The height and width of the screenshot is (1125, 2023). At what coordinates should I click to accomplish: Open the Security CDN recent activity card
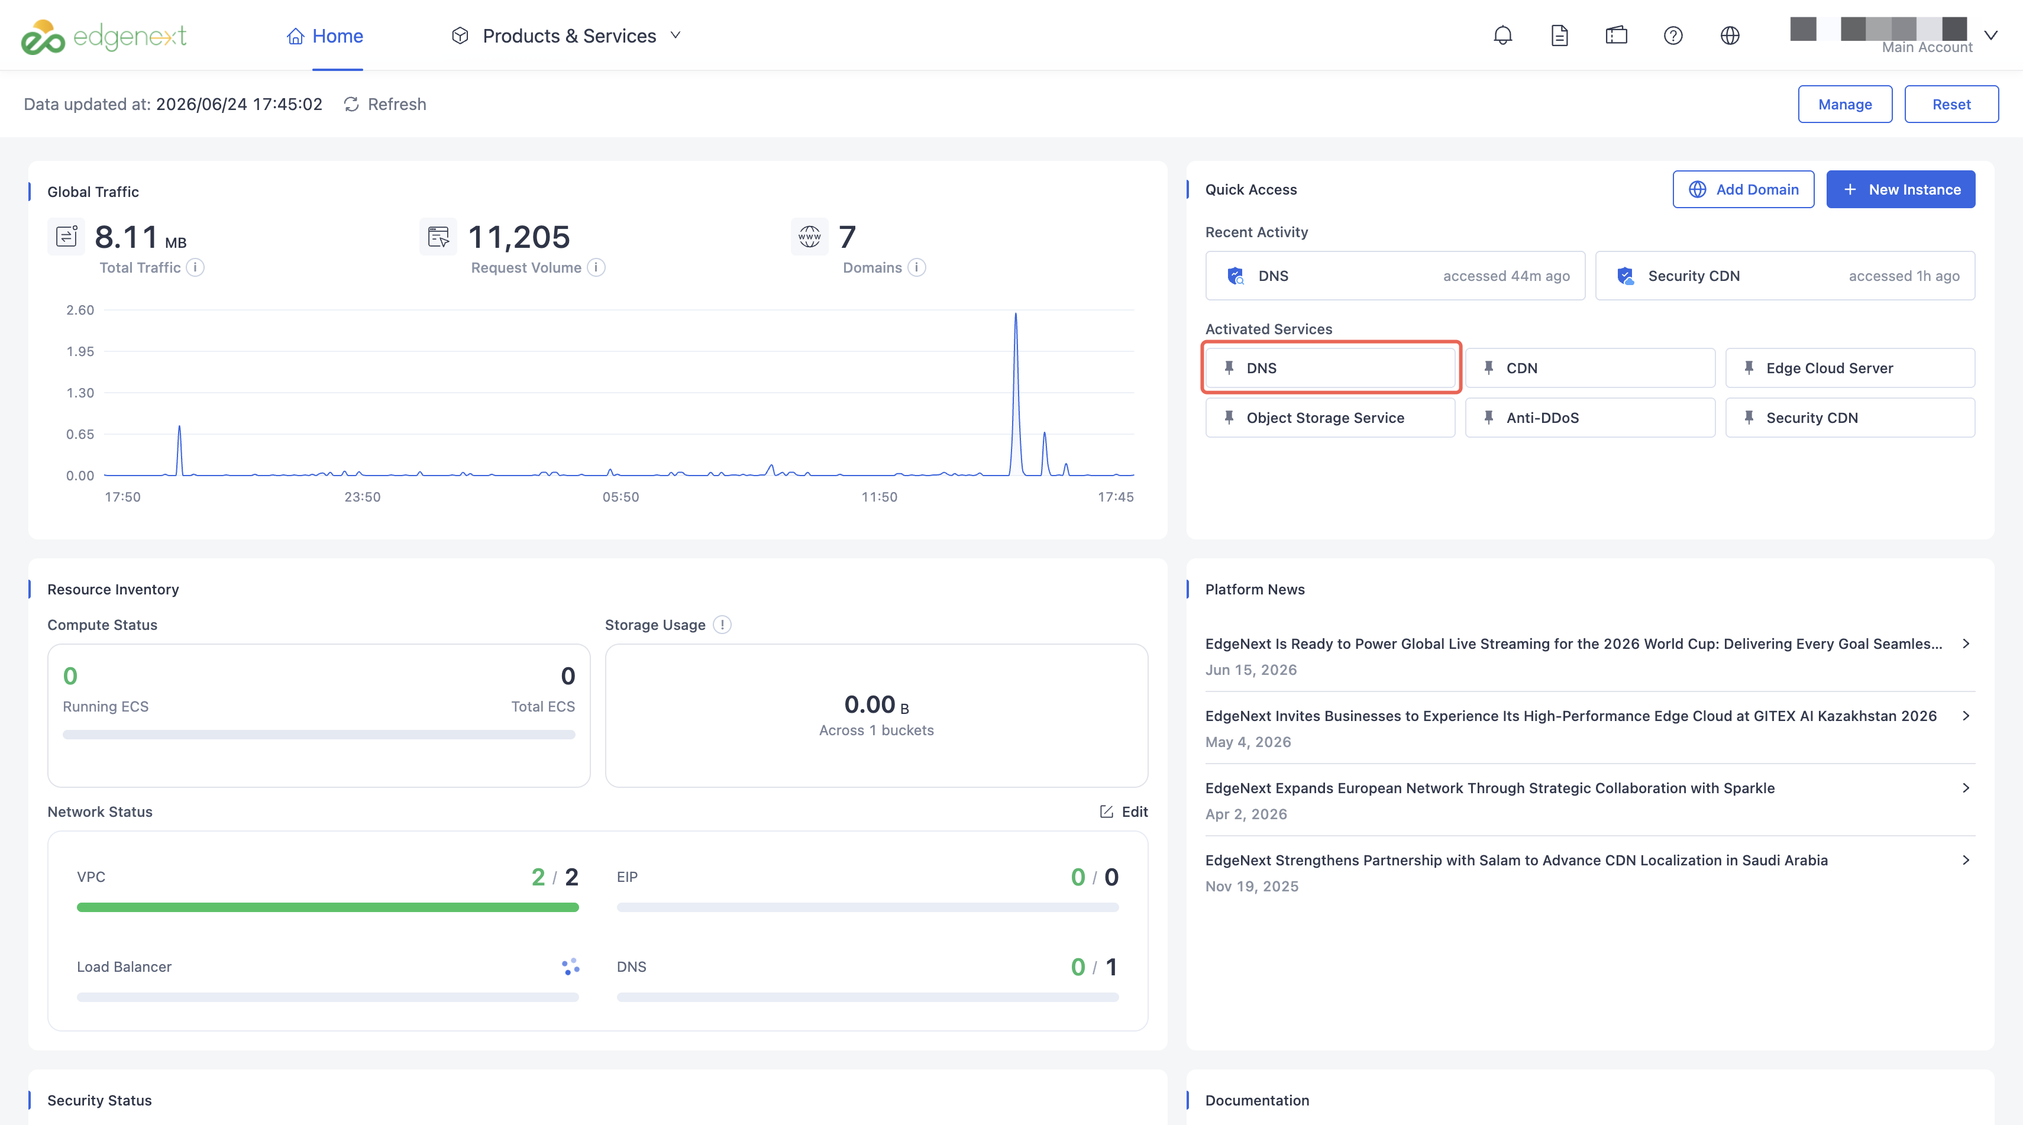click(x=1784, y=276)
